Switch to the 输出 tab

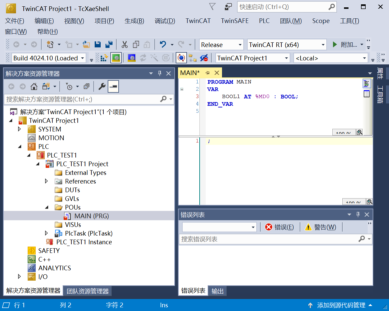(218, 291)
